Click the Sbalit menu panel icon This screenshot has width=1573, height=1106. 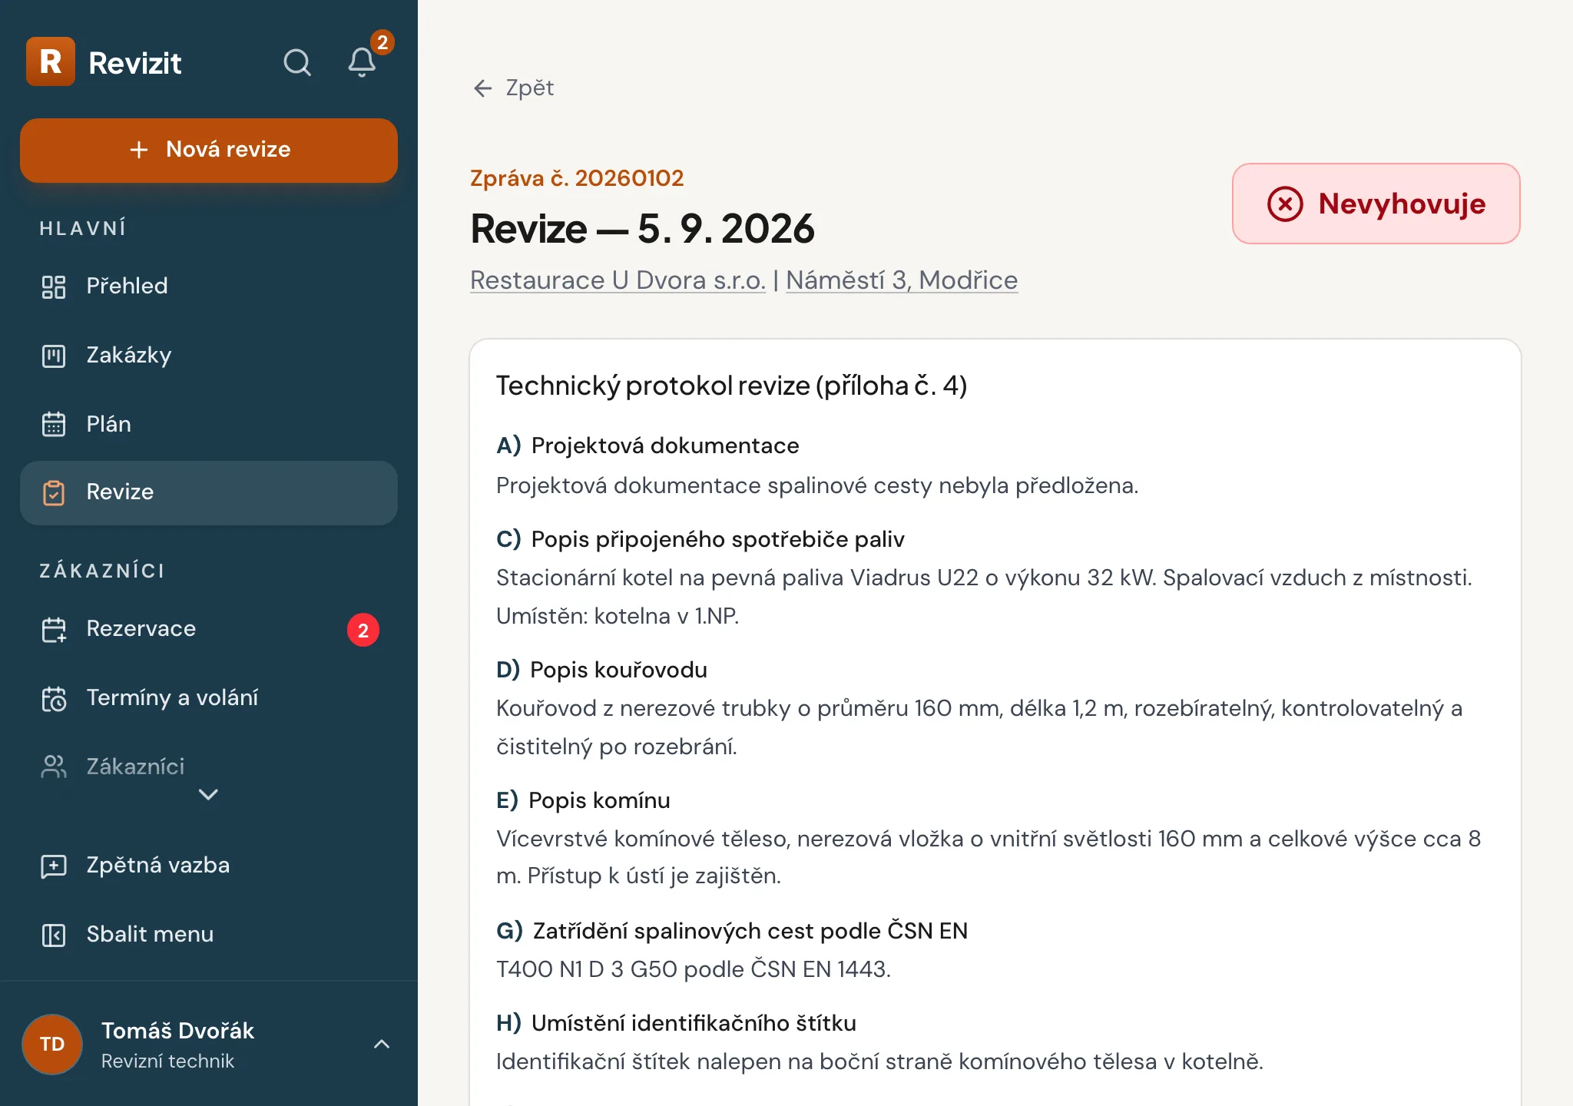pos(54,935)
